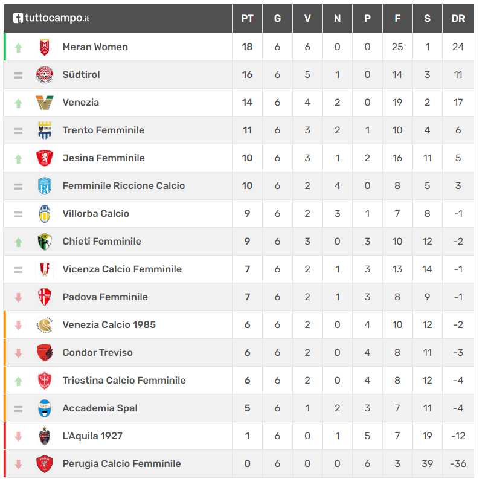Click the Meran Women team crest
Image resolution: width=479 pixels, height=479 pixels.
45,47
